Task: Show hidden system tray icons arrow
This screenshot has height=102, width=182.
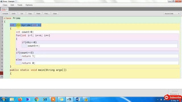Action: pyautogui.click(x=158, y=99)
